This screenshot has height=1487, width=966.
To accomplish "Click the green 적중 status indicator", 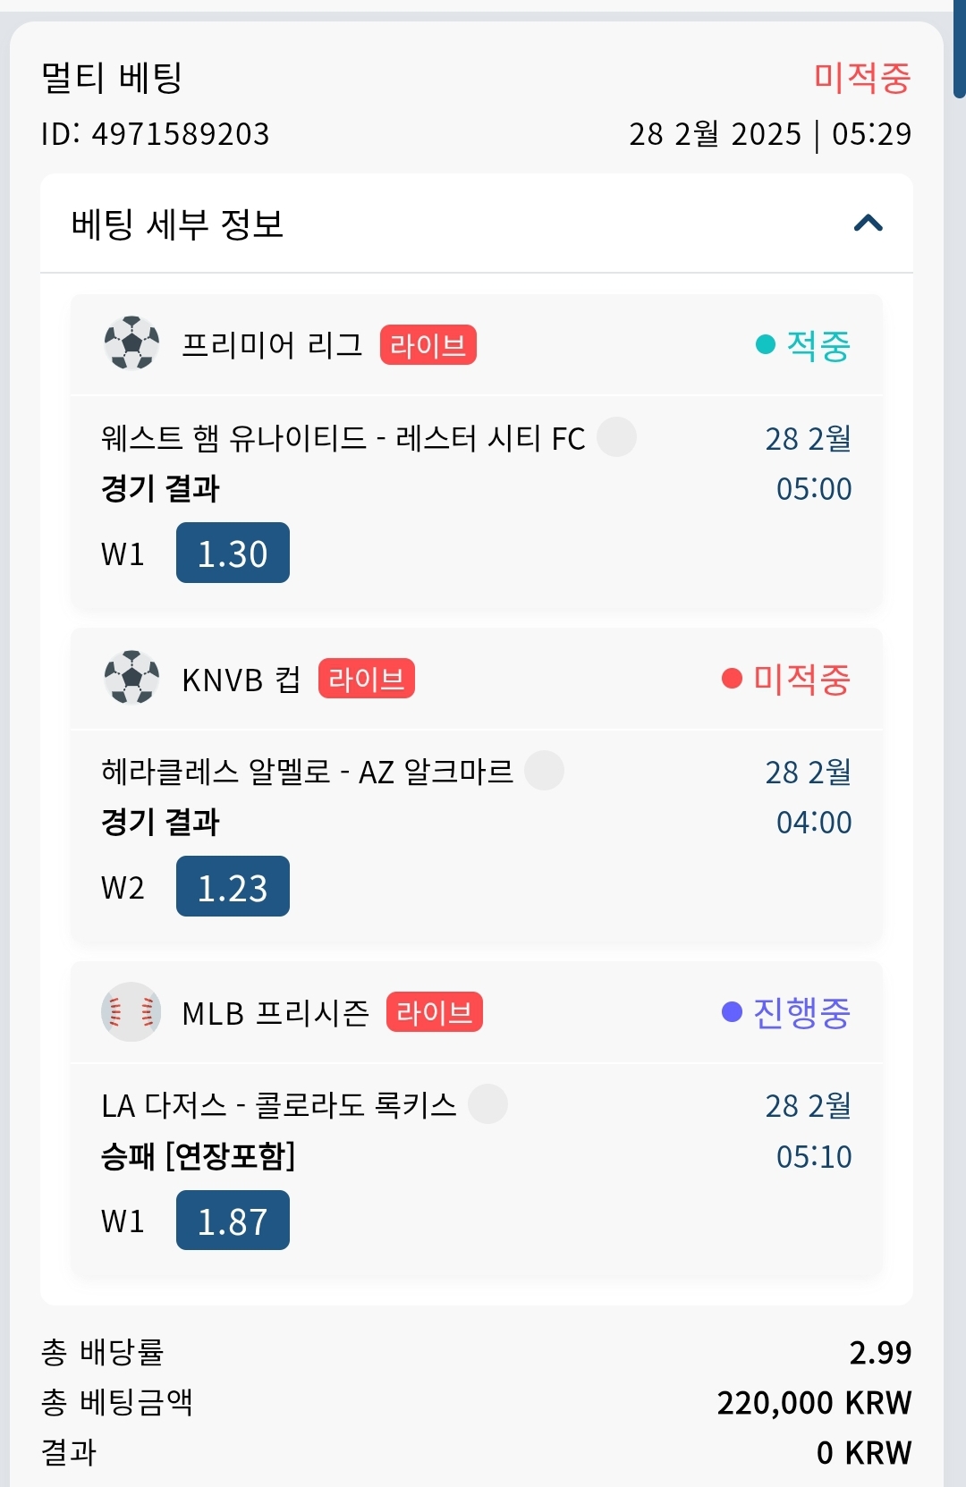I will pyautogui.click(x=803, y=345).
